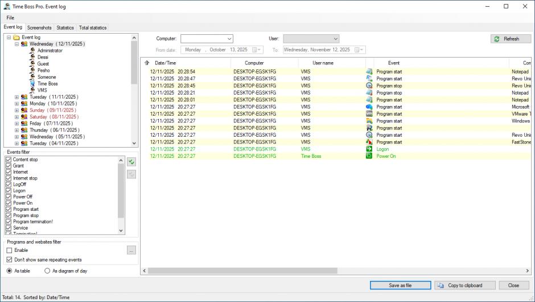Click the FastStone program icon in the event list
Screen dimensions: 535x302
[x=369, y=142]
